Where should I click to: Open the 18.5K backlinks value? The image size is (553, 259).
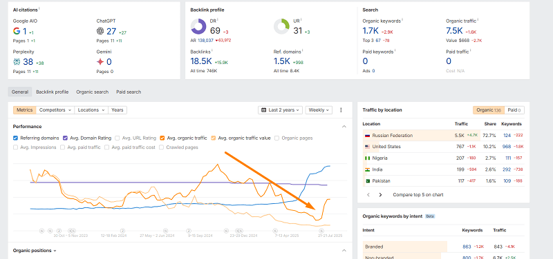tap(201, 61)
